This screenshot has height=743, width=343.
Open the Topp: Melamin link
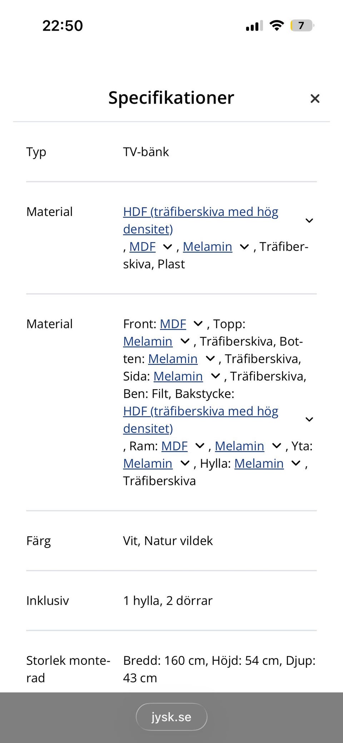click(x=148, y=342)
